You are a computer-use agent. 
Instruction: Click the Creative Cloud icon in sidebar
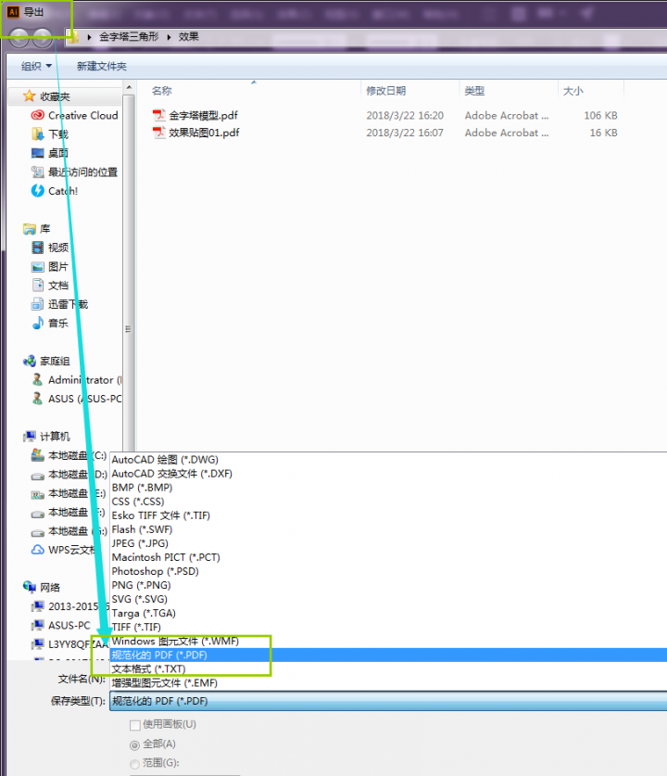(38, 116)
